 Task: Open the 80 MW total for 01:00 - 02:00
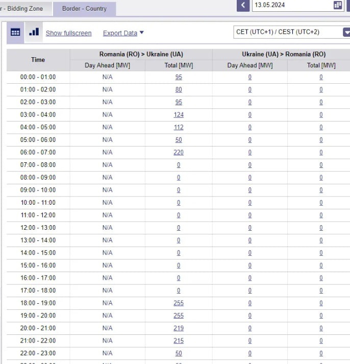click(179, 90)
